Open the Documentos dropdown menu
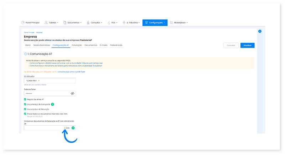Image resolution: width=285 pixels, height=155 pixels. click(x=72, y=22)
